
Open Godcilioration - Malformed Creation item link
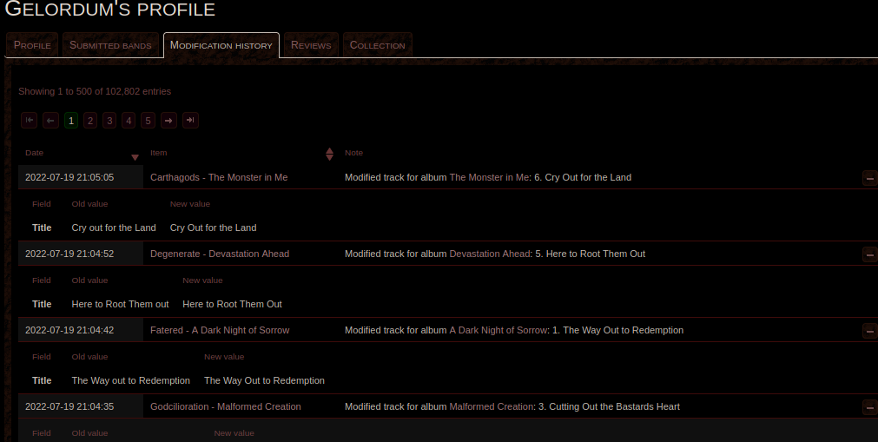coord(225,406)
